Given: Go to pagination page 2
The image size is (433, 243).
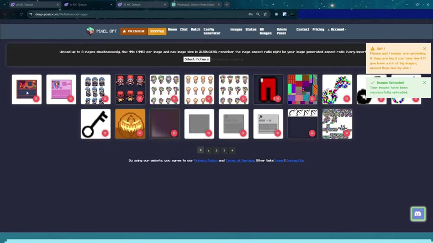Looking at the screenshot, I should (216, 150).
